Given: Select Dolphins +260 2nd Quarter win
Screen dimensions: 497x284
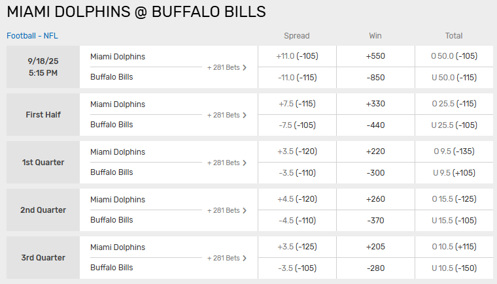Looking at the screenshot, I should pos(375,199).
